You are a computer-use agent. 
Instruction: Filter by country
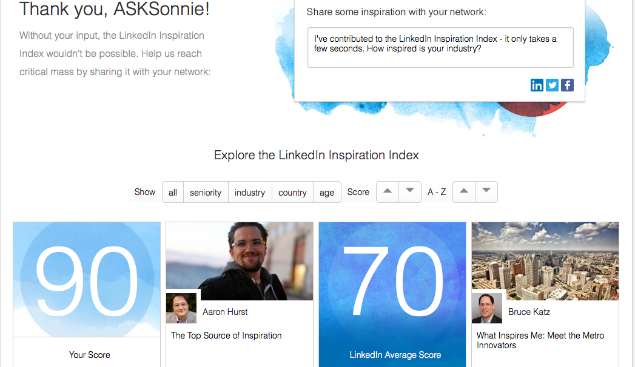pyautogui.click(x=292, y=193)
